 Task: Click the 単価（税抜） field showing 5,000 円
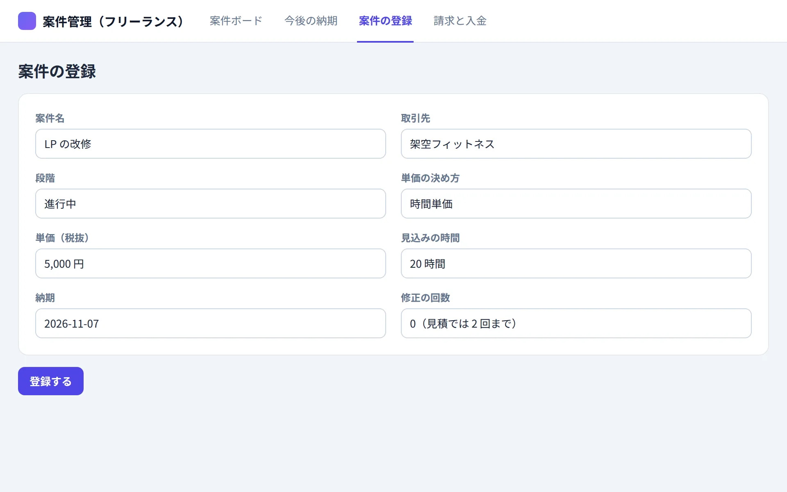pos(211,264)
